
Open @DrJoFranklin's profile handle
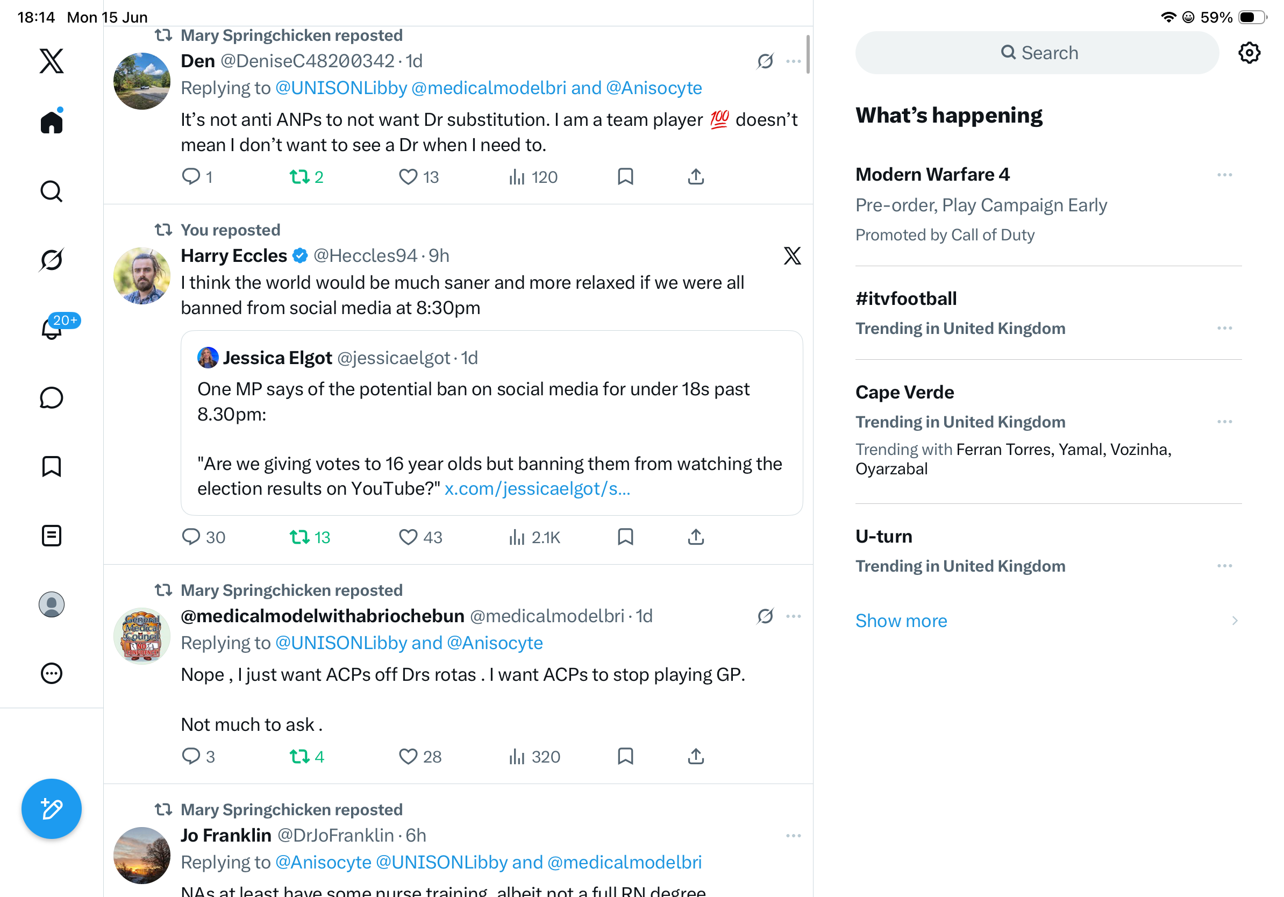pos(336,835)
